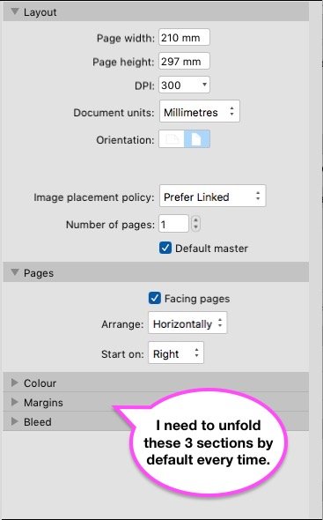This screenshot has width=323, height=520.
Task: Toggle Default master checkbox
Action: (165, 248)
